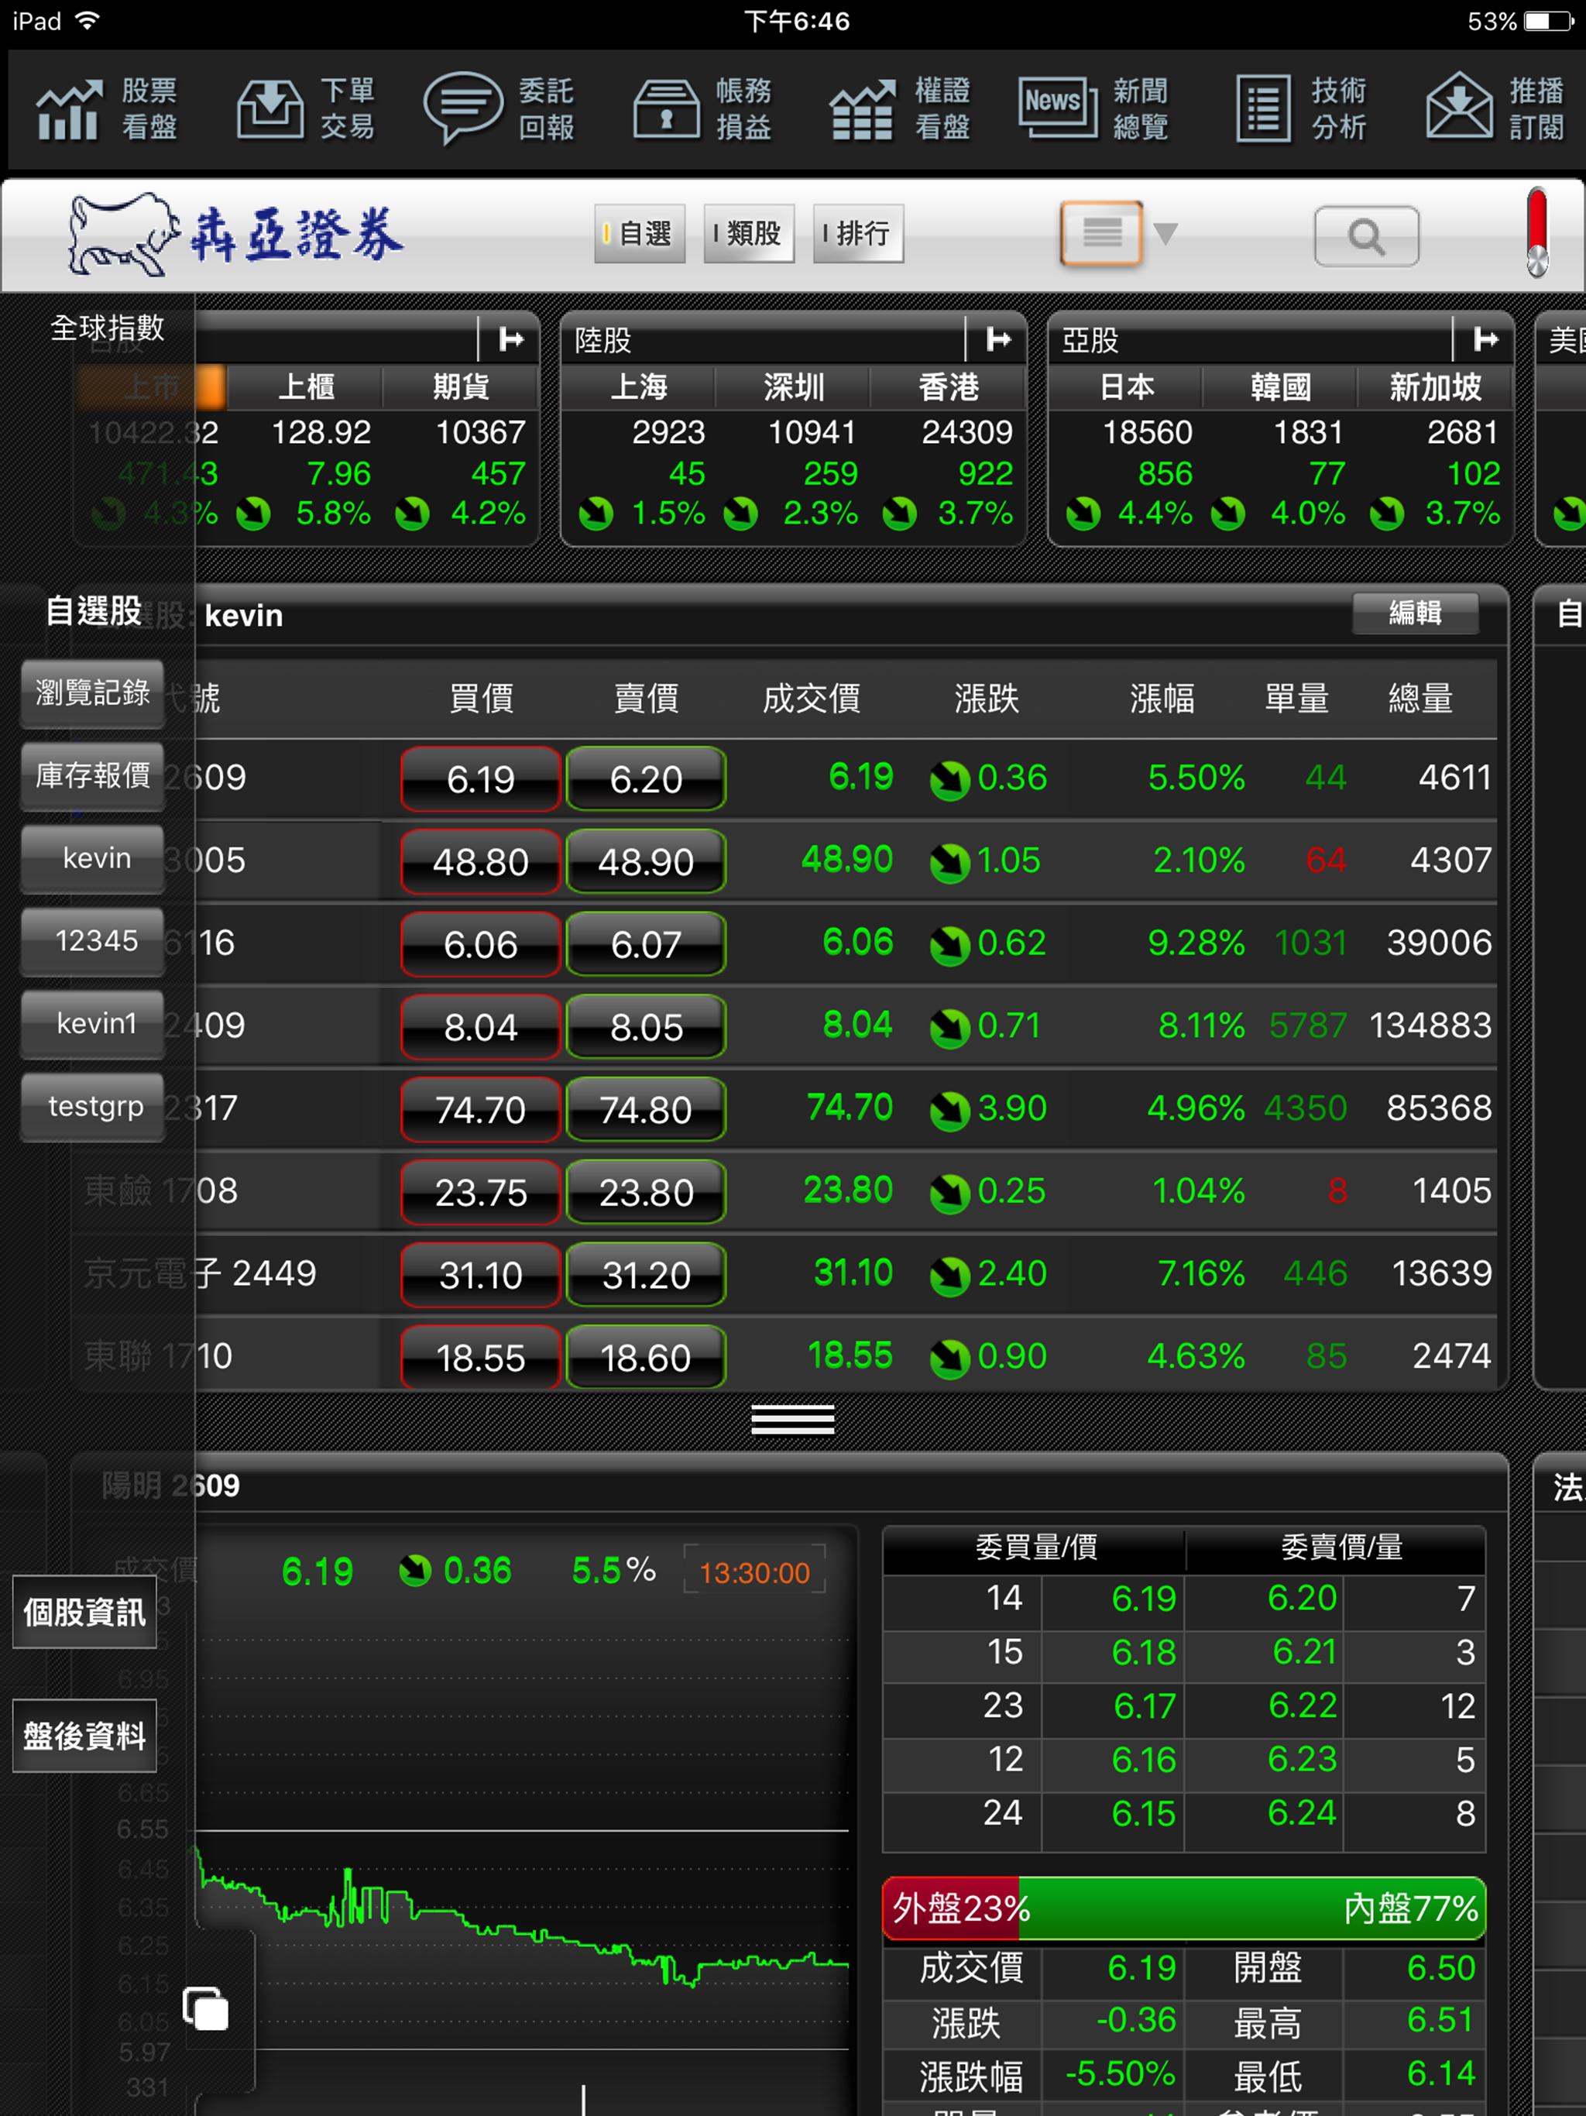Tap the buy price 6.06 button
Image resolution: width=1586 pixels, height=2116 pixels.
[x=480, y=945]
